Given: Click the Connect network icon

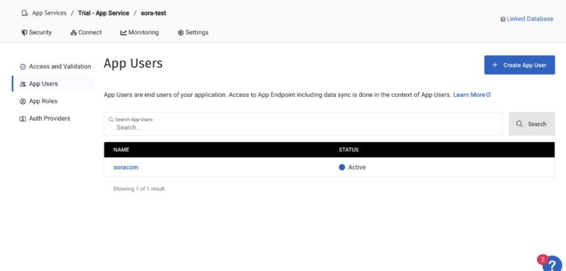Looking at the screenshot, I should coord(74,33).
